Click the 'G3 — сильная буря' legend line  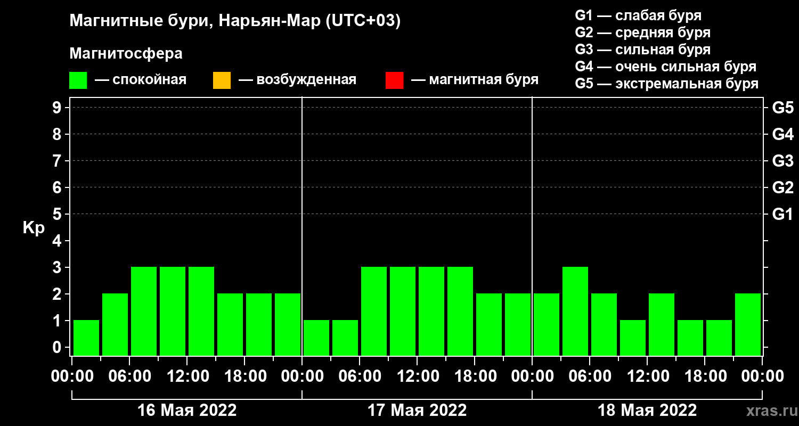[x=642, y=50]
